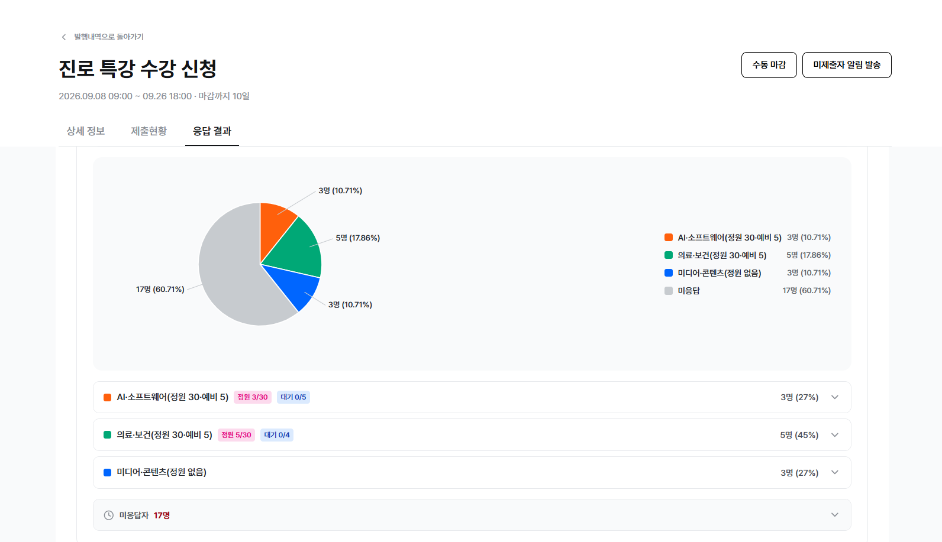The height and width of the screenshot is (542, 942).
Task: Click the blue square in 미디어·콘텐츠 list row
Action: [x=108, y=472]
